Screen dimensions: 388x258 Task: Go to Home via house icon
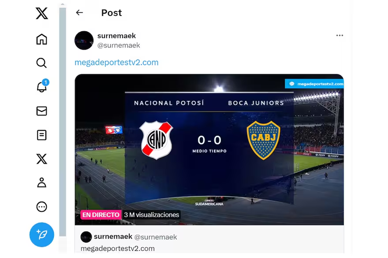click(41, 39)
